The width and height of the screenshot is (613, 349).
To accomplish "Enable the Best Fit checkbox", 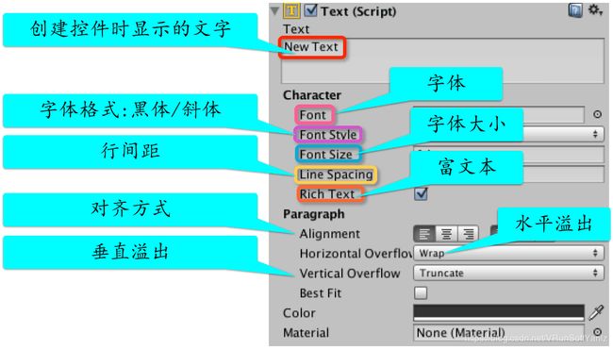I will [421, 292].
